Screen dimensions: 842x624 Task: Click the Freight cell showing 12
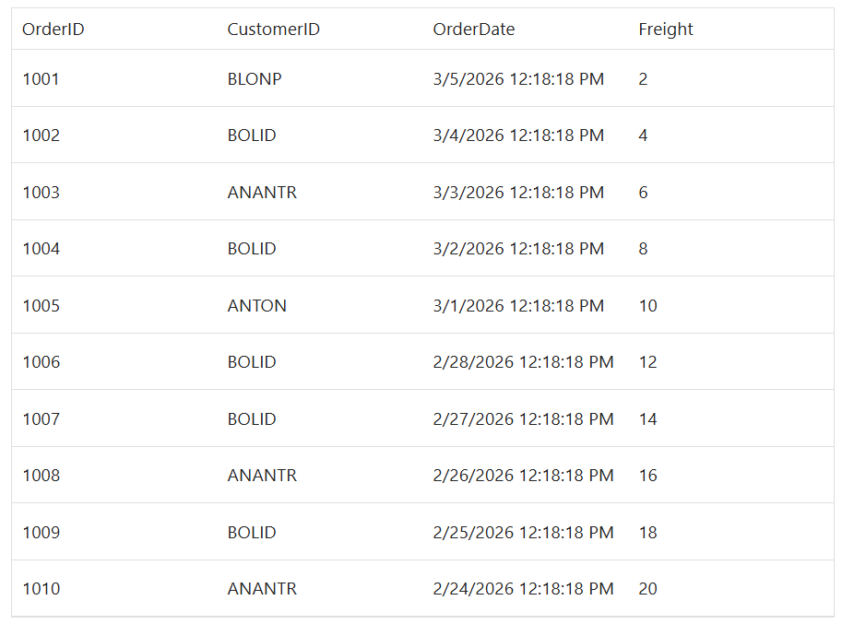coord(646,361)
